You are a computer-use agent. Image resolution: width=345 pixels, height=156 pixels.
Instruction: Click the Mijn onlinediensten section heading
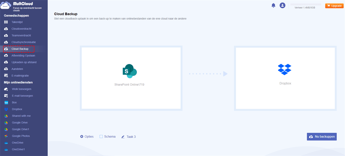click(x=18, y=82)
